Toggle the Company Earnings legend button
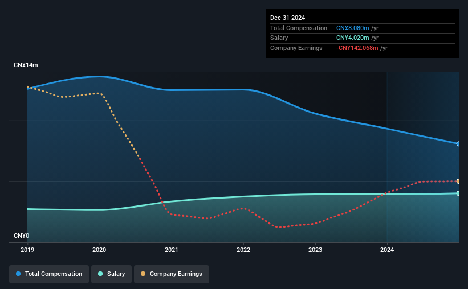The height and width of the screenshot is (289, 468). 172,274
